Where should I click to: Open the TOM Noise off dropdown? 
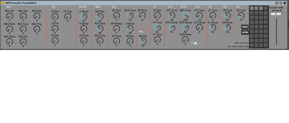[195, 43]
